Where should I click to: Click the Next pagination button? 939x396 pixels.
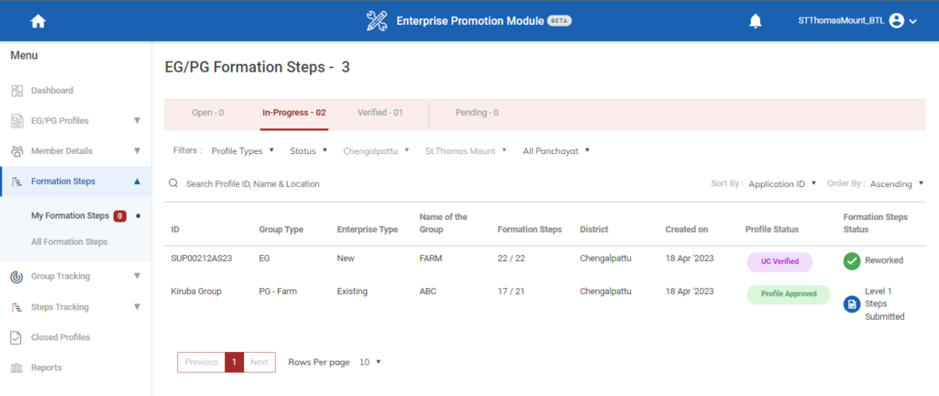point(260,362)
